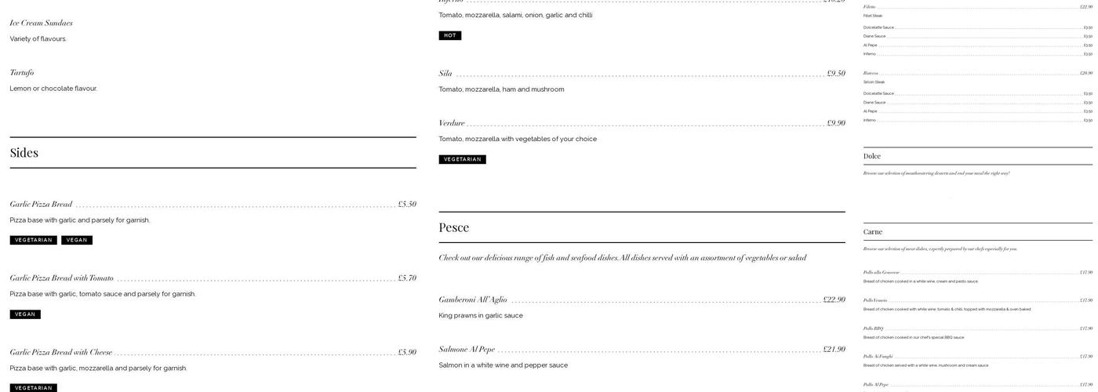This screenshot has width=1098, height=392.
Task: Select the Carne section heading
Action: (873, 231)
